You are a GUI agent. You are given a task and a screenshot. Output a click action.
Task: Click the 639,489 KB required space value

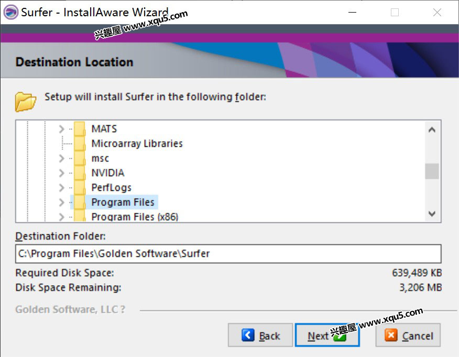coord(417,273)
